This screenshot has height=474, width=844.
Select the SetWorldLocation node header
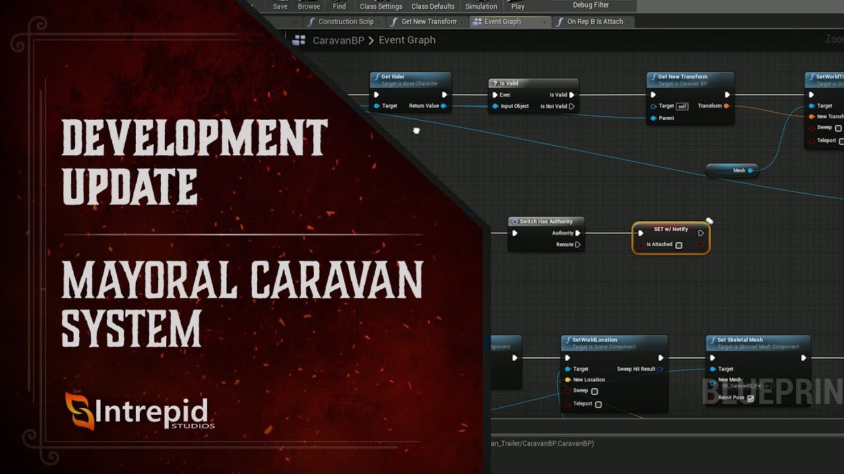(615, 343)
